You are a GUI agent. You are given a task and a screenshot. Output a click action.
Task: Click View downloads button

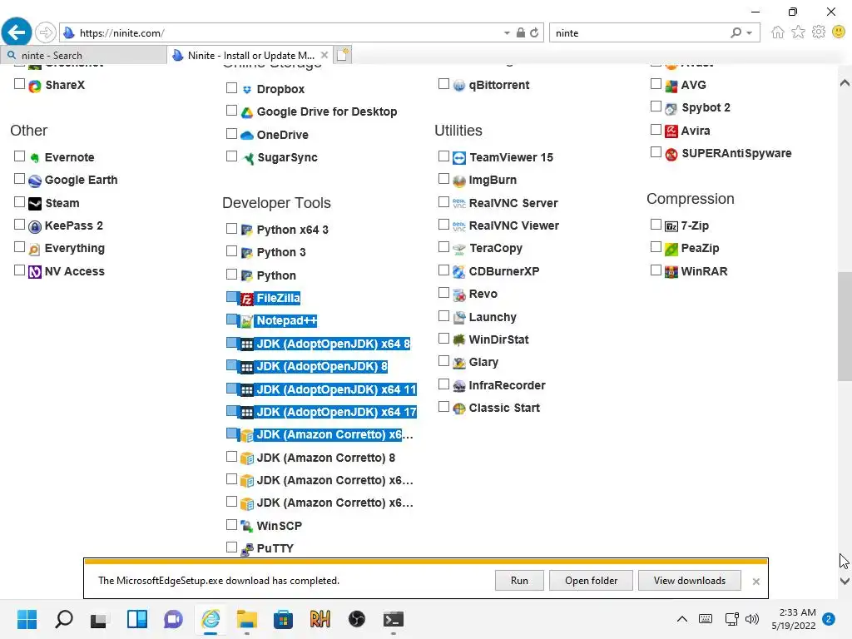click(x=690, y=581)
